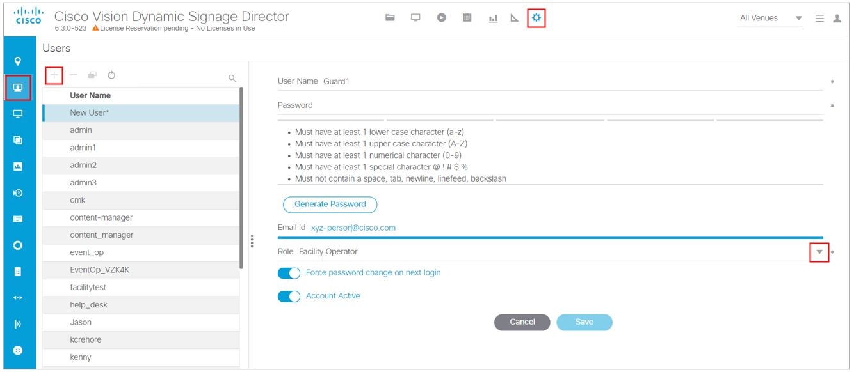Screen dimensions: 854x372
Task: Click the Cancel button
Action: point(522,322)
